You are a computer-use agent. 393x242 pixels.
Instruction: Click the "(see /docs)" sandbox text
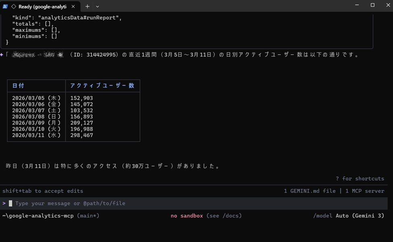(x=224, y=216)
